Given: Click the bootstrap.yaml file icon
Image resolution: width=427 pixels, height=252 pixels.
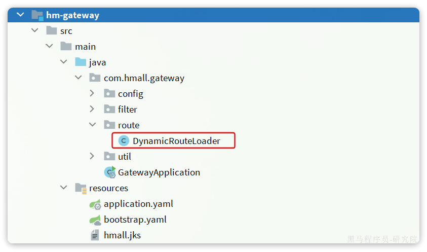Looking at the screenshot, I should pyautogui.click(x=95, y=220).
